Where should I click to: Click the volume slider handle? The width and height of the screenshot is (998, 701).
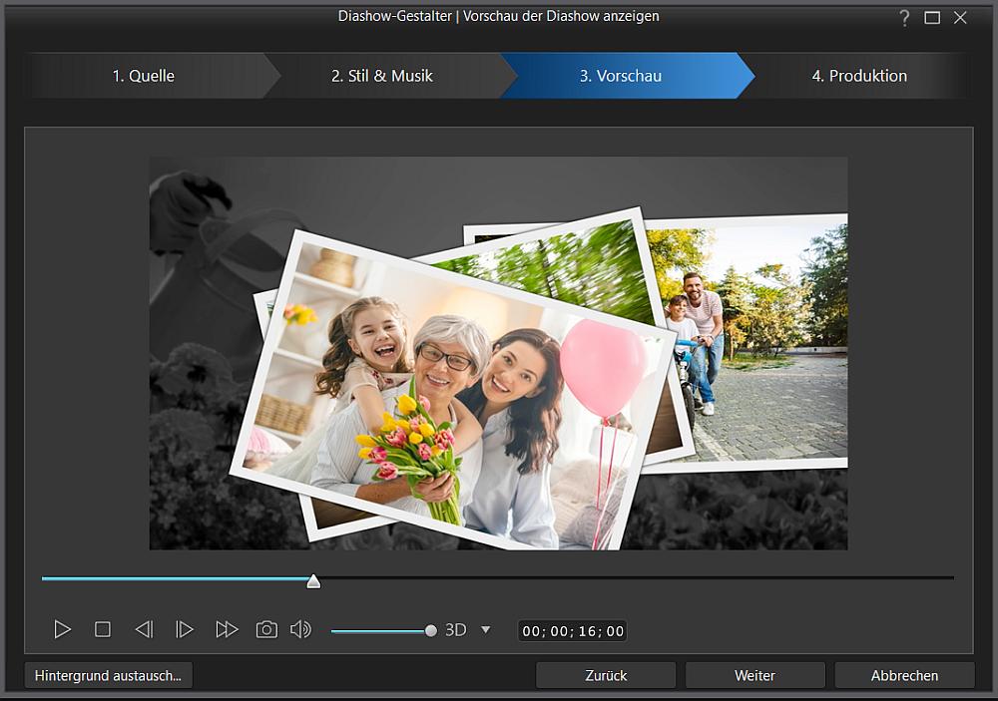[x=430, y=630]
